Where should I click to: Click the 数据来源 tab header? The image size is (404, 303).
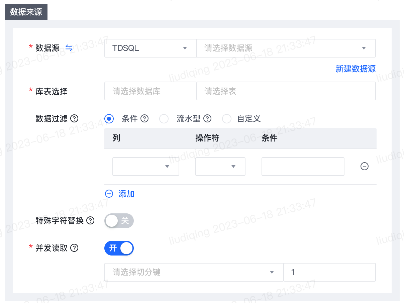pos(26,12)
